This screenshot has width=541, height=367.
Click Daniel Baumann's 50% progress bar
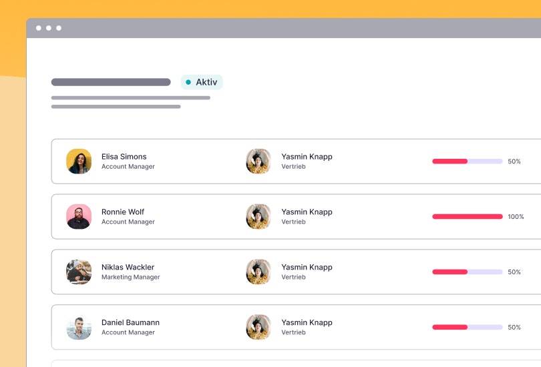[x=467, y=328]
